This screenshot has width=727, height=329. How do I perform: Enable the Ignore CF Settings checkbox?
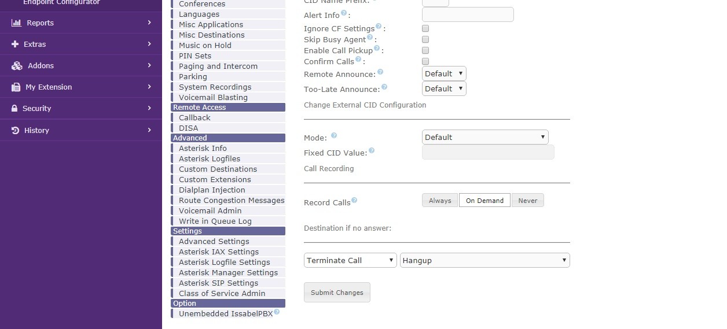tap(425, 28)
